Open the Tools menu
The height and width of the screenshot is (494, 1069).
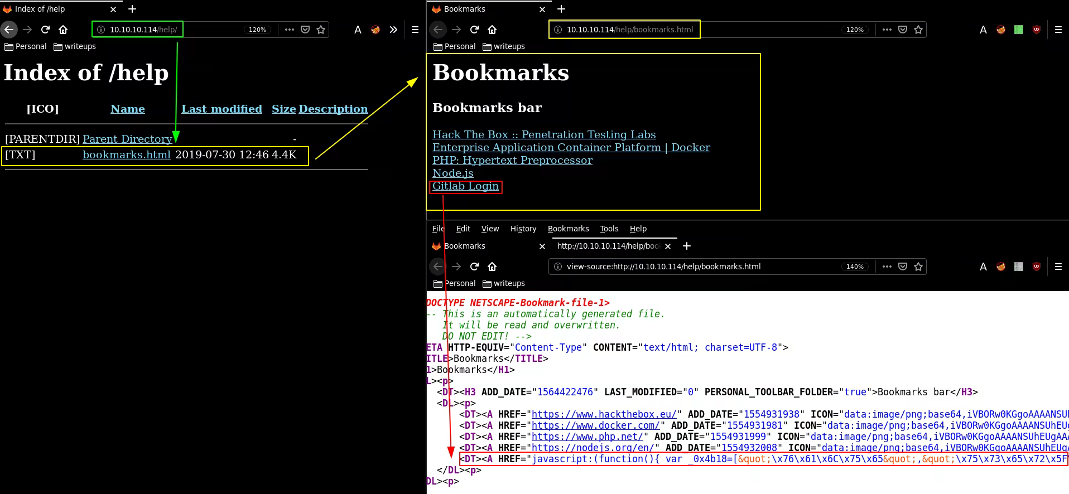[x=609, y=229]
